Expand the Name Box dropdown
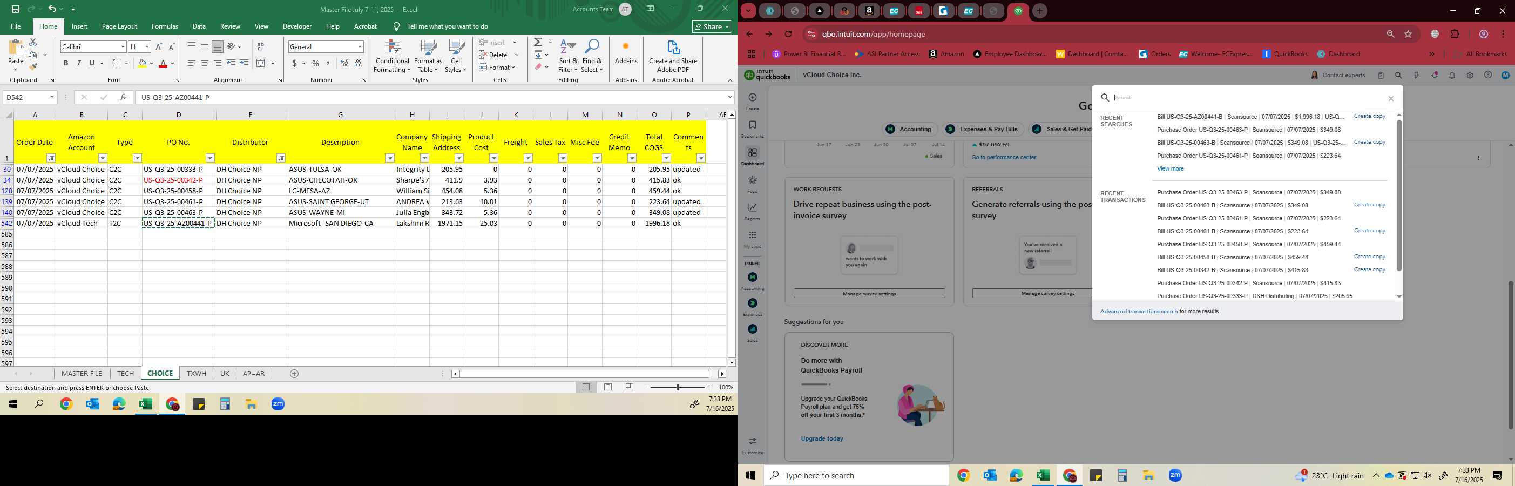Viewport: 1515px width, 486px height. pos(52,97)
